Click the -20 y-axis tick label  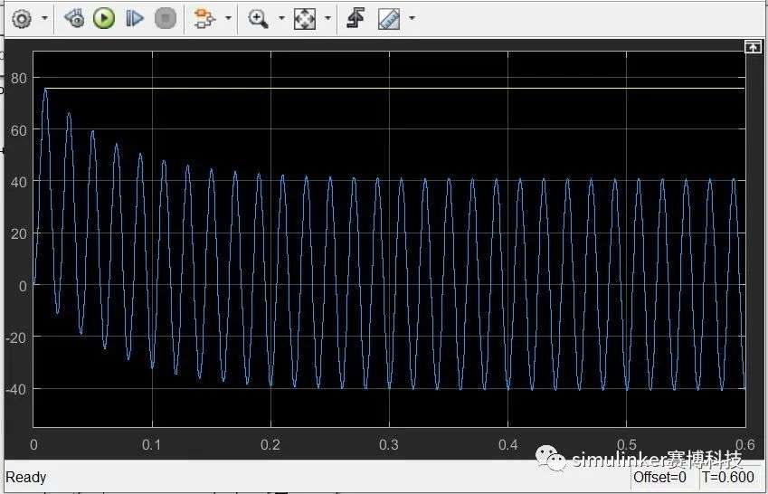click(16, 337)
